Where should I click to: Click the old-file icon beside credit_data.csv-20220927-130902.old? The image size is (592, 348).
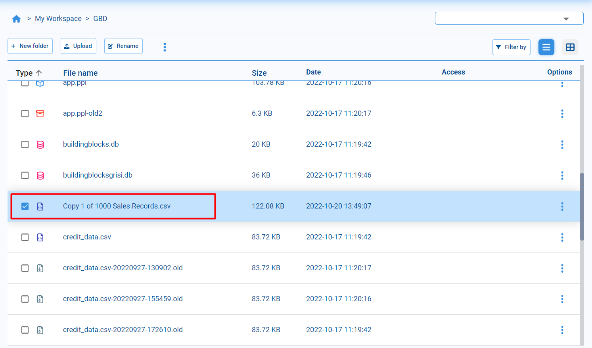pyautogui.click(x=40, y=268)
